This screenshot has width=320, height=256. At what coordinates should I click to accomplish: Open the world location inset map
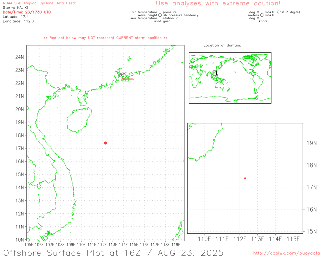pyautogui.click(x=230, y=78)
